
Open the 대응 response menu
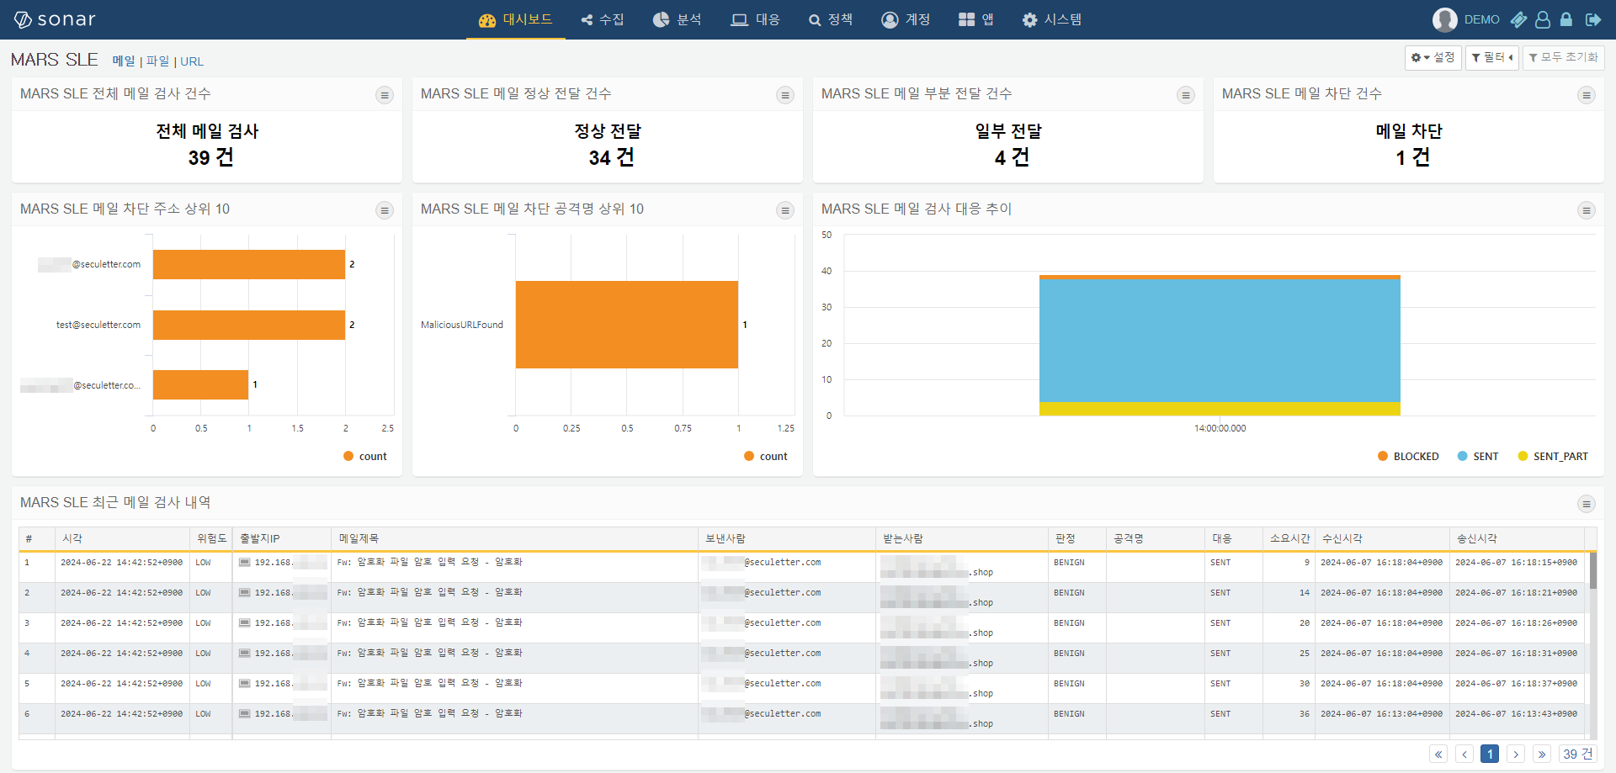(755, 19)
